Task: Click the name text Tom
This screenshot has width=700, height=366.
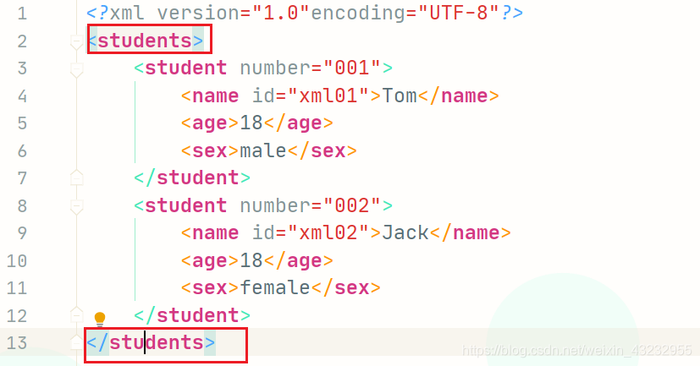Action: (400, 96)
